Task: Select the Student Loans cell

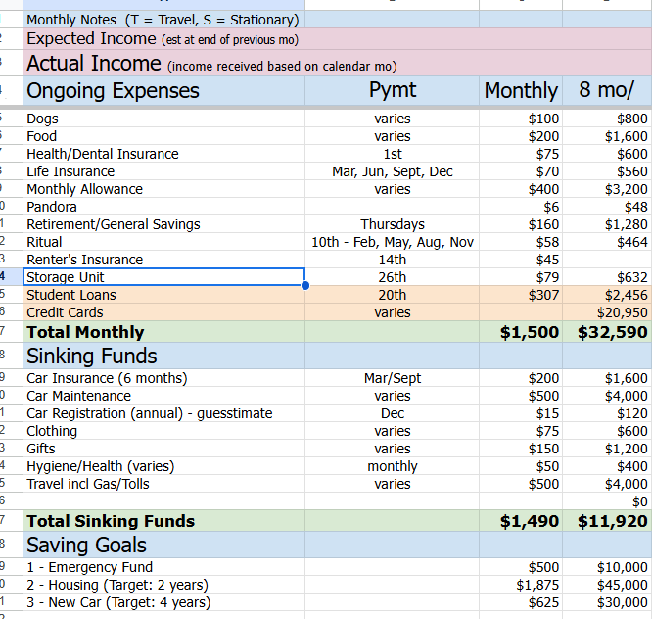Action: click(163, 295)
